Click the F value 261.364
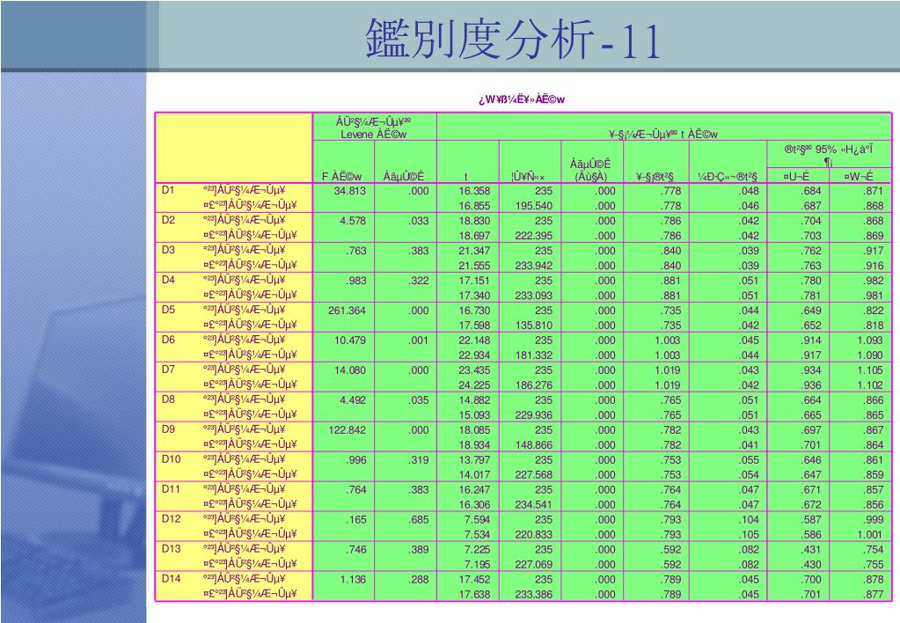Viewport: 900px width, 623px height. [347, 310]
